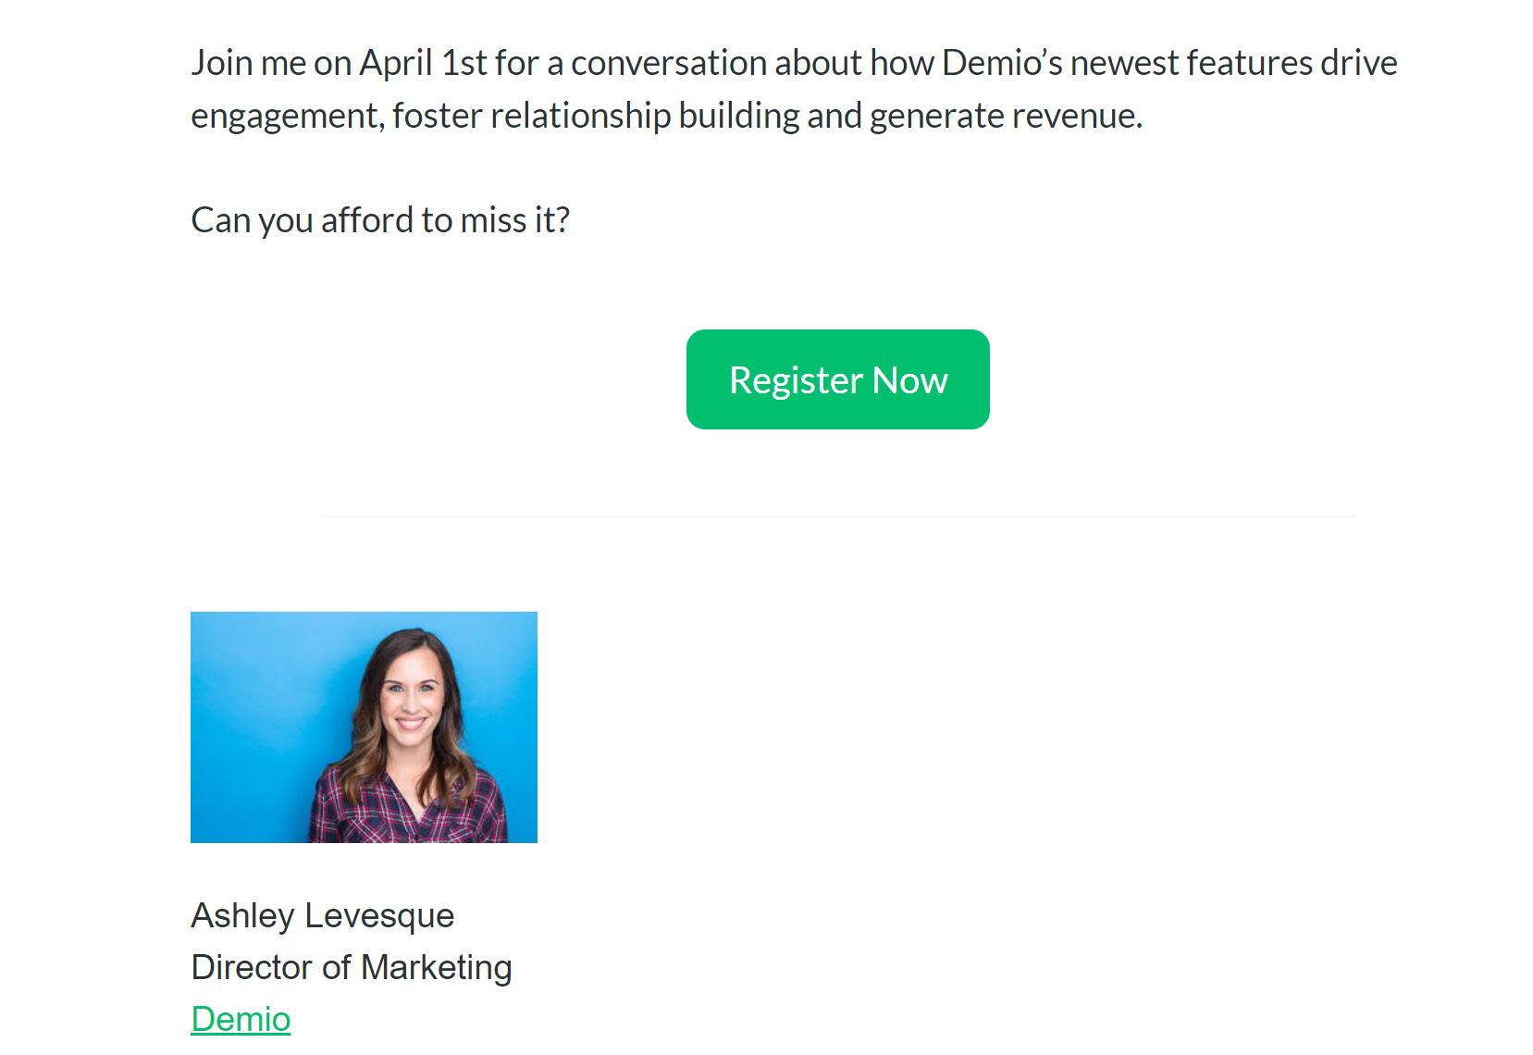Click the horizontal divider line below the button
Viewport: 1533px width, 1055px height.
coord(838,516)
